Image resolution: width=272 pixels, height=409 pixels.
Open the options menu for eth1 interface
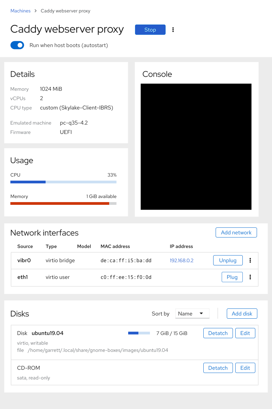click(250, 277)
